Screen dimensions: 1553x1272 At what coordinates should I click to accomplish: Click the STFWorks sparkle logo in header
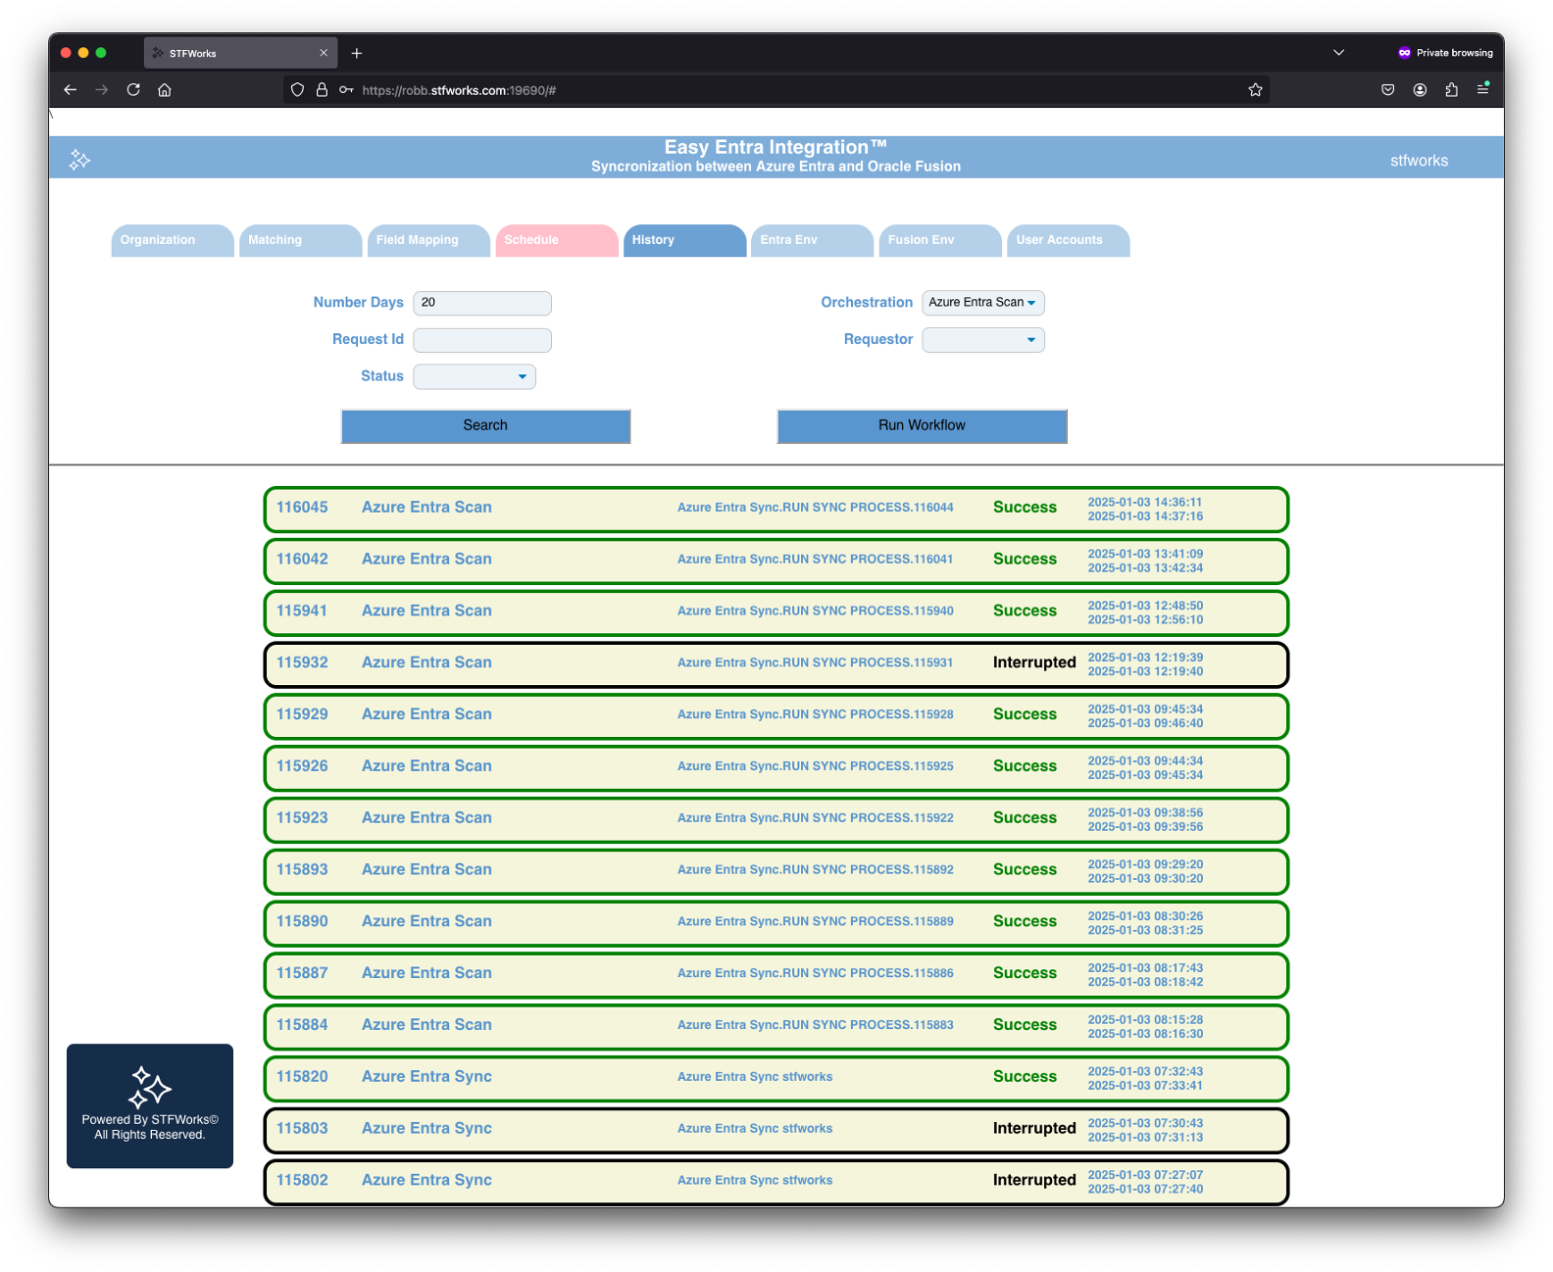79,159
